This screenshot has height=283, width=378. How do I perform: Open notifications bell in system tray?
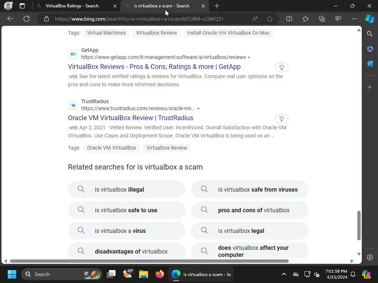tap(353, 274)
